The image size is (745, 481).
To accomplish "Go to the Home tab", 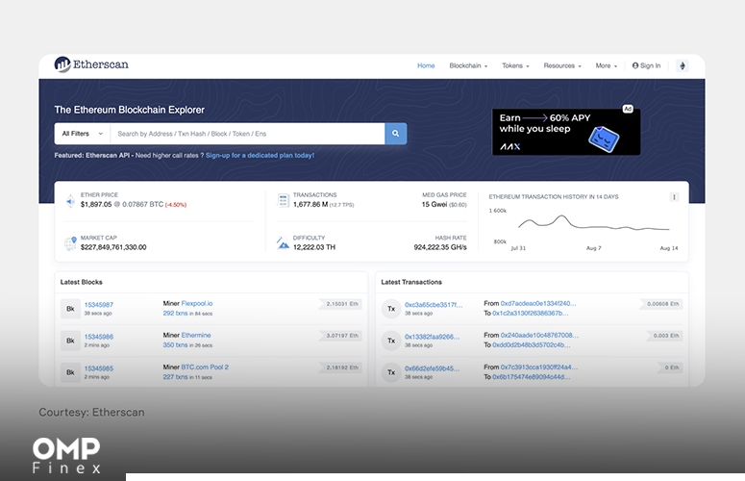I will click(426, 65).
